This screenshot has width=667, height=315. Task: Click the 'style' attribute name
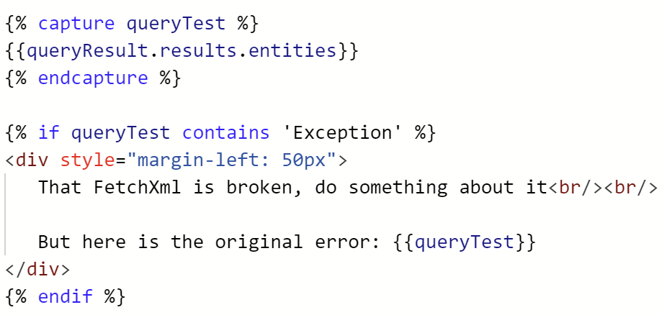point(87,160)
